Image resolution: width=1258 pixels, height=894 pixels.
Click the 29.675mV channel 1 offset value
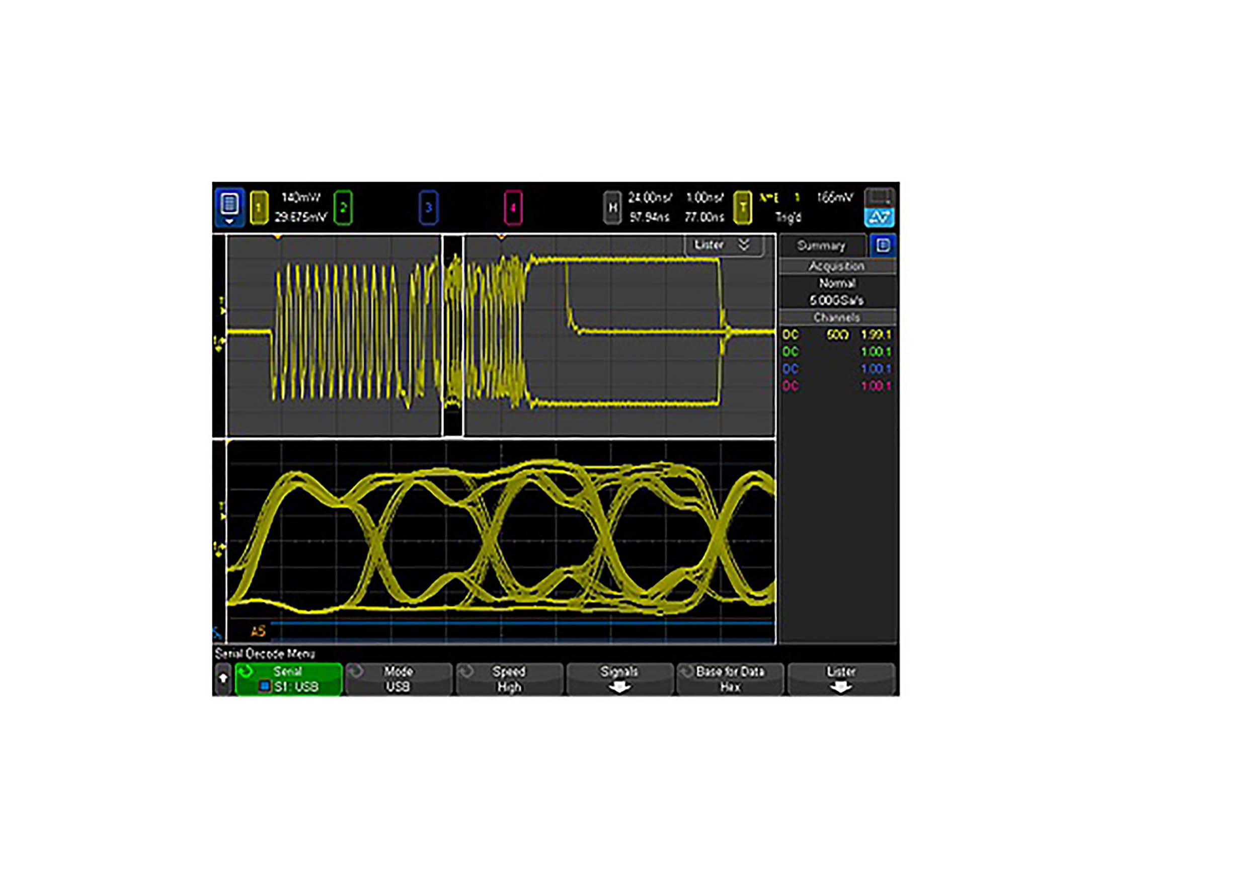click(300, 217)
